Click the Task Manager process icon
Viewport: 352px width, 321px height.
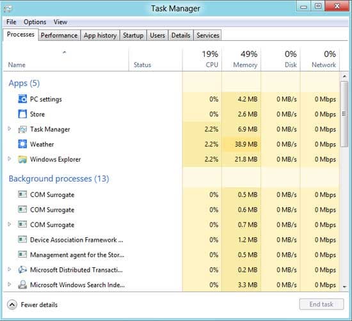(22, 129)
